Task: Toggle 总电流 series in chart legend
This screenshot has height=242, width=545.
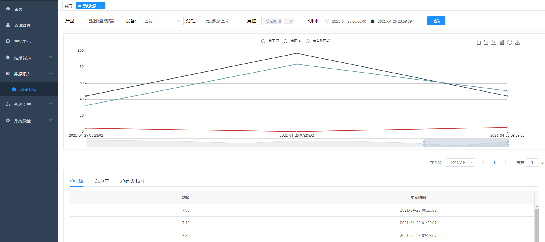Action: pyautogui.click(x=269, y=41)
